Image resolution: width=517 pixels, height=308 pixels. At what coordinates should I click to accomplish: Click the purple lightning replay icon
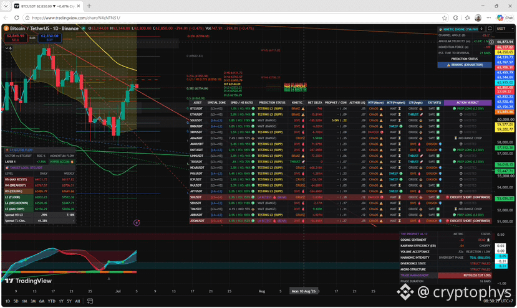click(137, 223)
